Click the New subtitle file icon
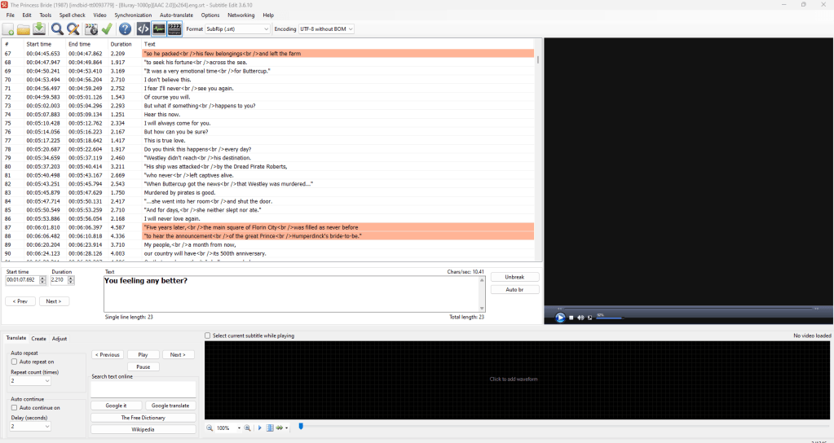Screen dimensions: 834x443 tap(9, 29)
